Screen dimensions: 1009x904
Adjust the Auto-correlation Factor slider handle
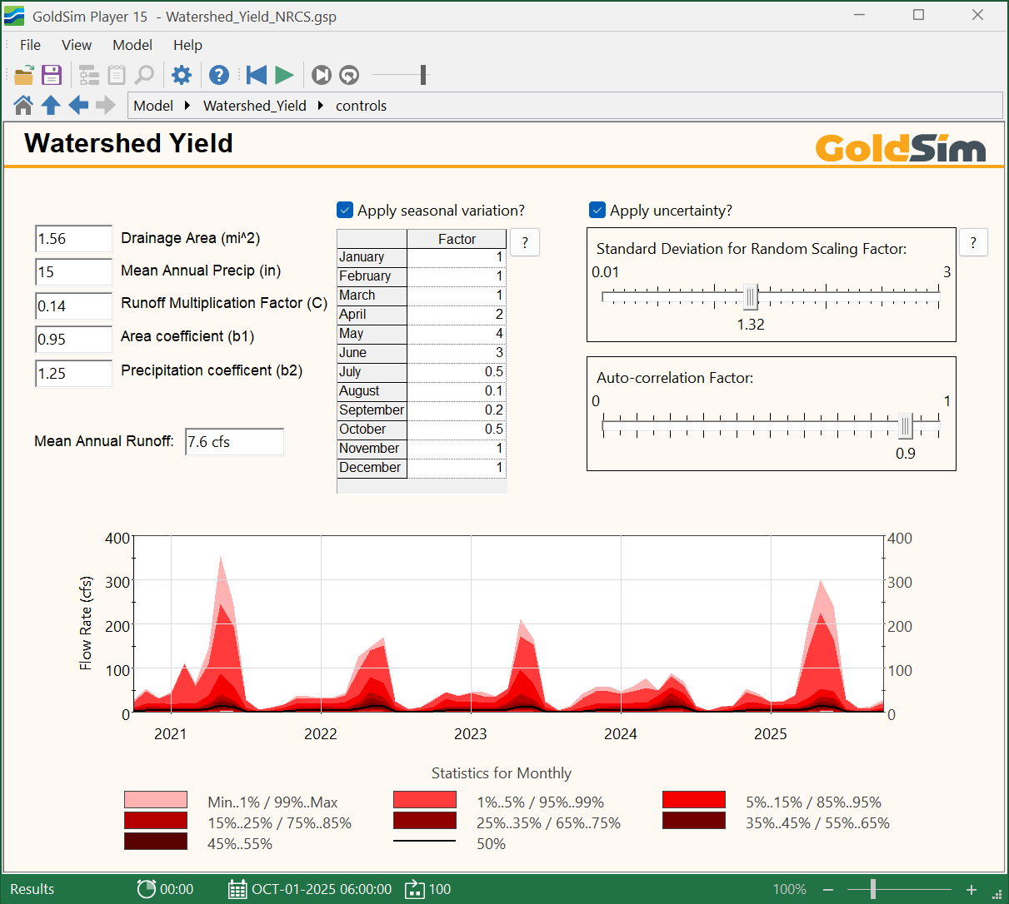click(906, 426)
